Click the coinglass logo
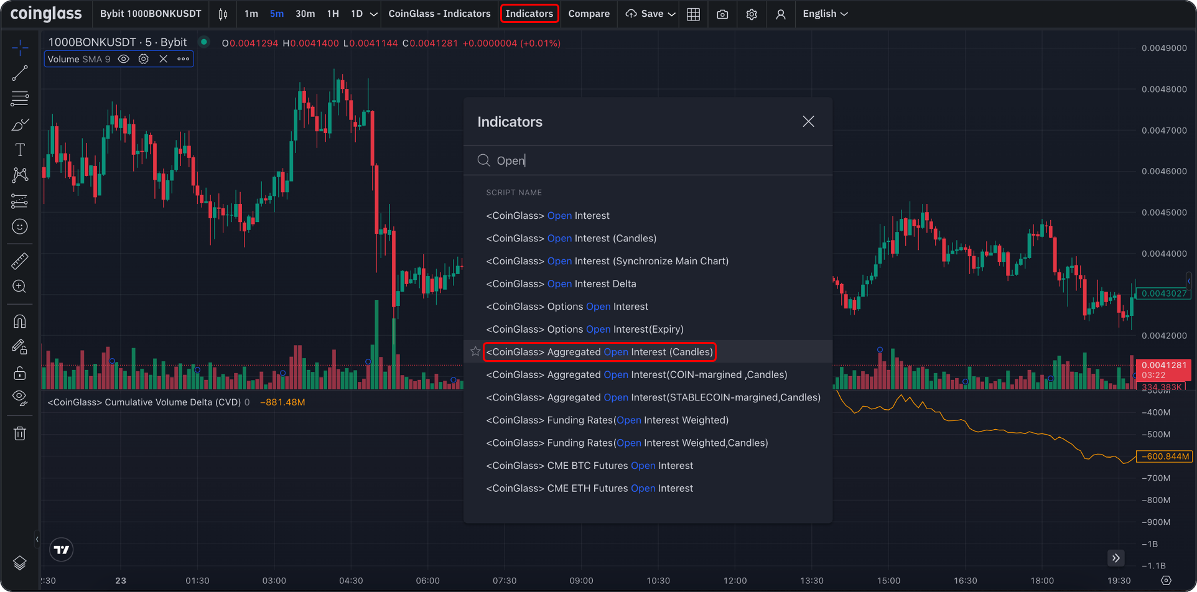1197x592 pixels. (x=46, y=14)
